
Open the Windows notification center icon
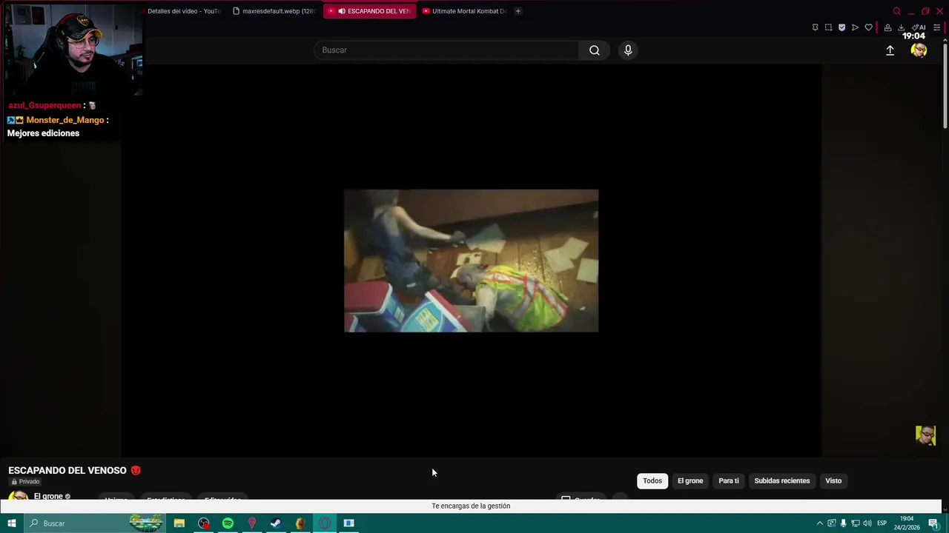pyautogui.click(x=933, y=523)
